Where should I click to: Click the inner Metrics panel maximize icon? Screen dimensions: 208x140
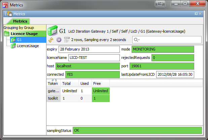pos(196,14)
